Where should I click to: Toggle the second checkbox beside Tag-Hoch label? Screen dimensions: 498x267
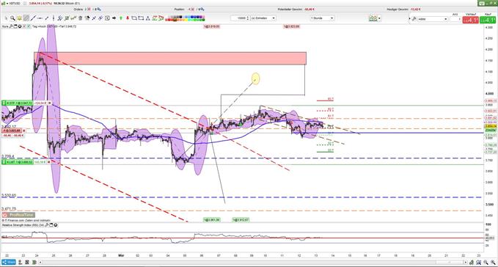[29, 26]
